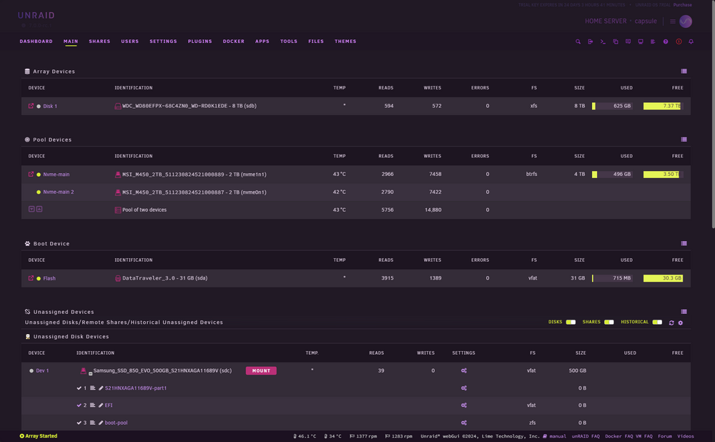
Task: Click the first pool expand icon in the pool summary row
Action: (x=31, y=209)
